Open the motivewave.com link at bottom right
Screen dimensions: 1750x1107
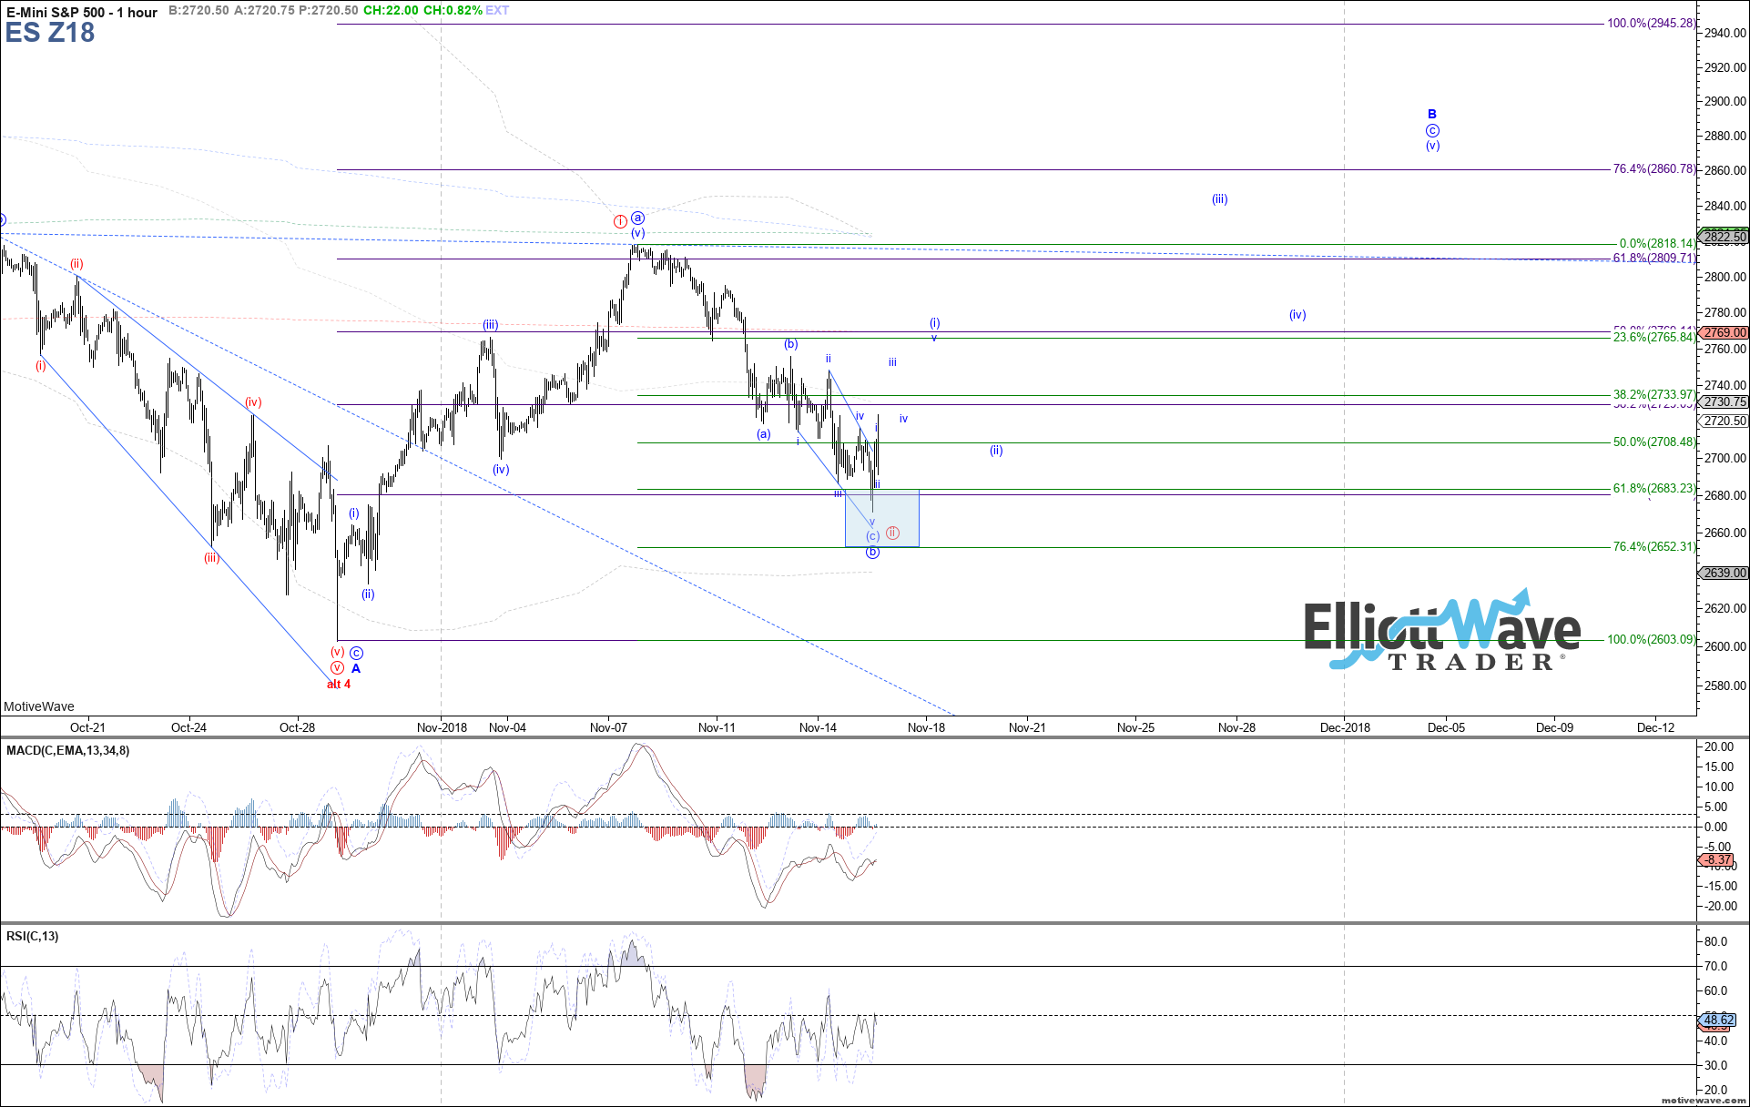click(1704, 1101)
